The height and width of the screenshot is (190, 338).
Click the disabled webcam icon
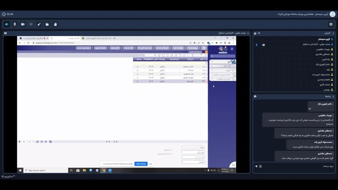[x=23, y=24]
